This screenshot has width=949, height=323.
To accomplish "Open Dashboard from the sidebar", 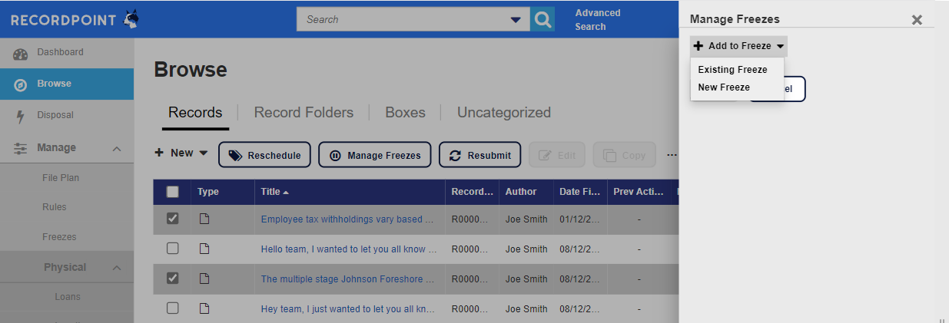I will pyautogui.click(x=60, y=52).
